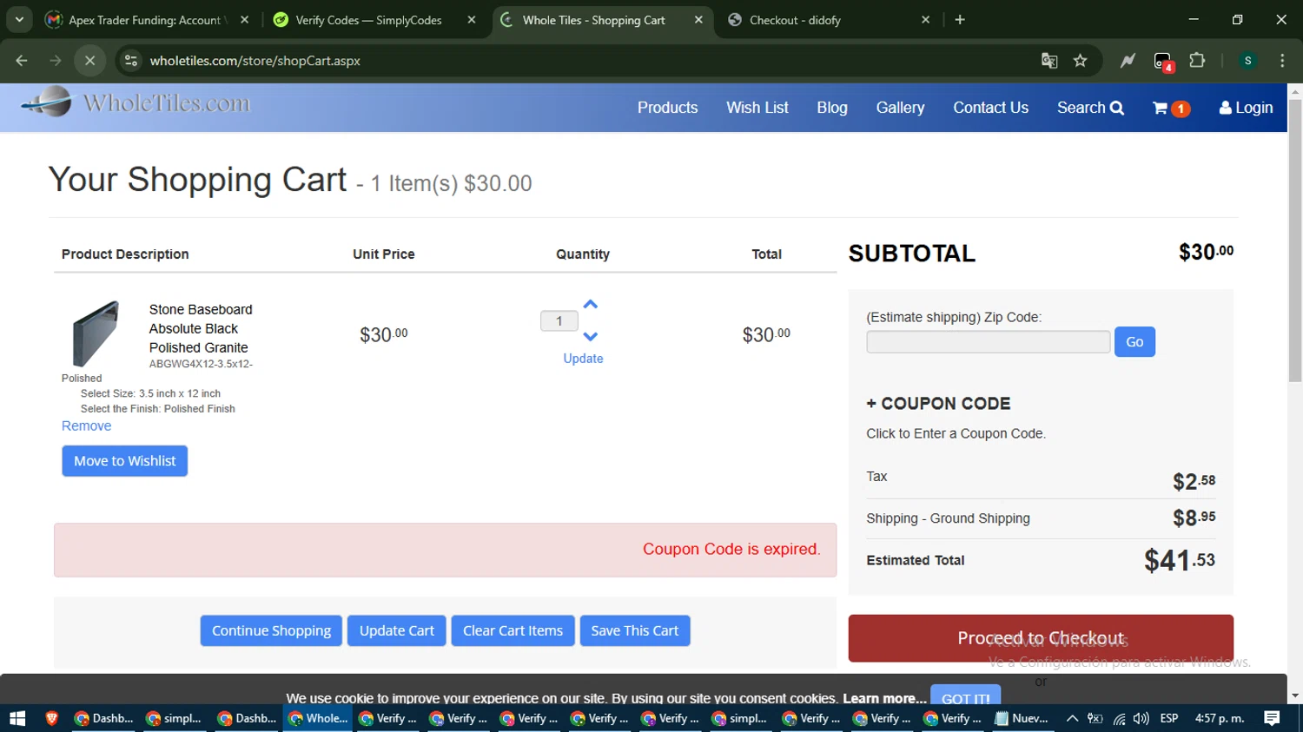Open Brave browser from the taskbar
The image size is (1303, 732).
pos(52,718)
